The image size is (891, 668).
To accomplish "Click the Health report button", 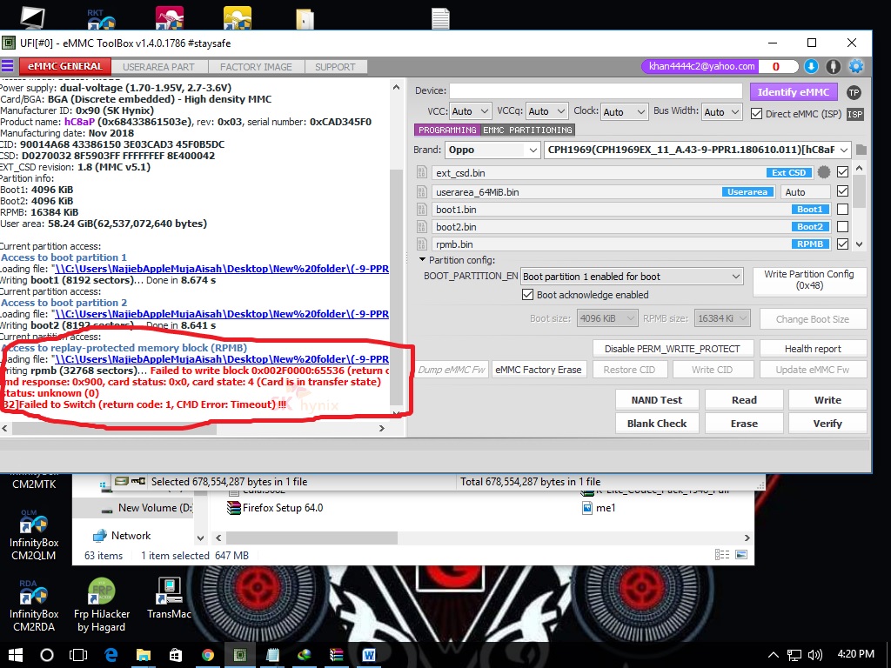I will tap(814, 349).
